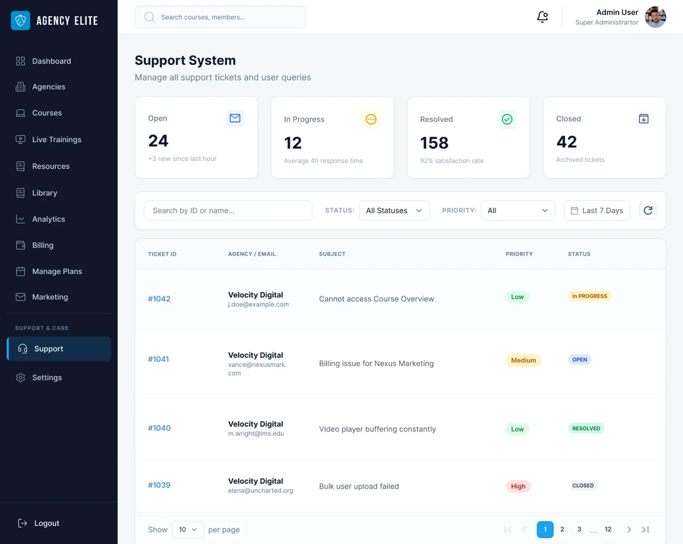Viewport: 683px width, 544px height.
Task: Click the Billing sidebar icon
Action: 20,245
